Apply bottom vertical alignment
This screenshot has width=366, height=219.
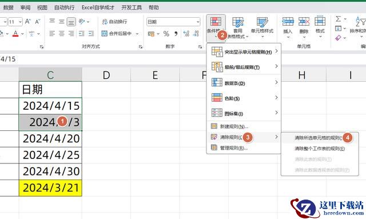[71, 22]
